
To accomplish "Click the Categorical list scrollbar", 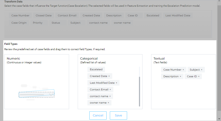I will click(140, 91).
